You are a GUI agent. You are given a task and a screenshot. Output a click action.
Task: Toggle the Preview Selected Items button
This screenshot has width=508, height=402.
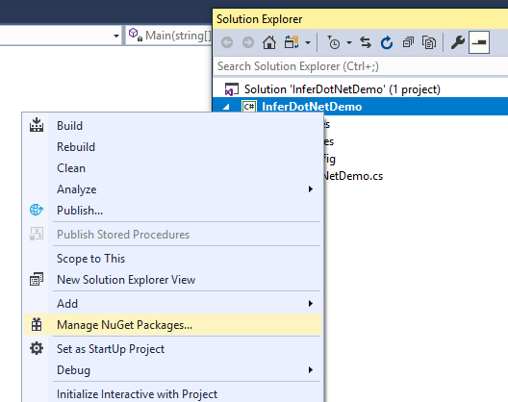coord(479,42)
